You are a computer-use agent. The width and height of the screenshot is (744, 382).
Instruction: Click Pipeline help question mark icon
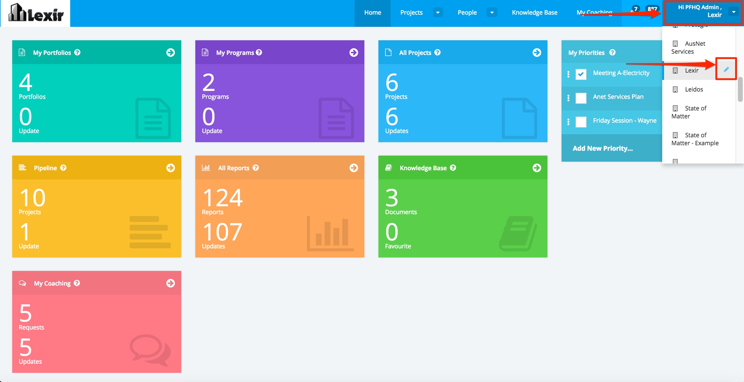(x=63, y=168)
